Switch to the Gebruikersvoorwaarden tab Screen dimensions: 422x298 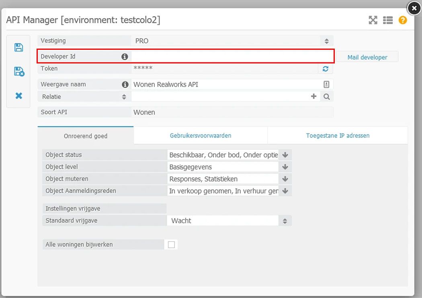(x=201, y=136)
